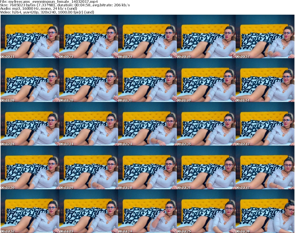Pick the preview frame at 00:03:42
The image size is (295, 233).
pos(265,167)
